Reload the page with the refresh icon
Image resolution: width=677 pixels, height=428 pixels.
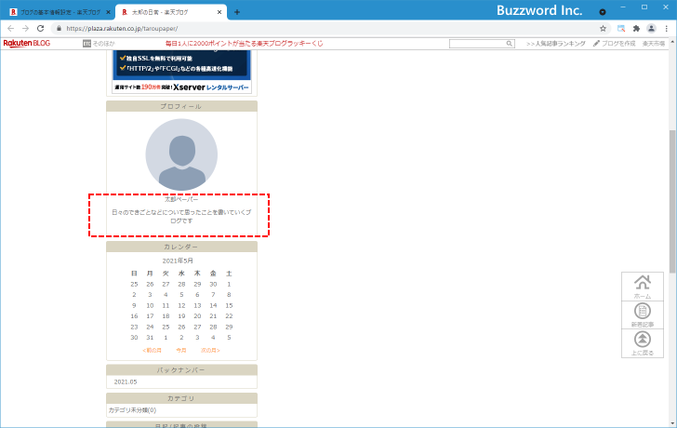[x=41, y=29]
